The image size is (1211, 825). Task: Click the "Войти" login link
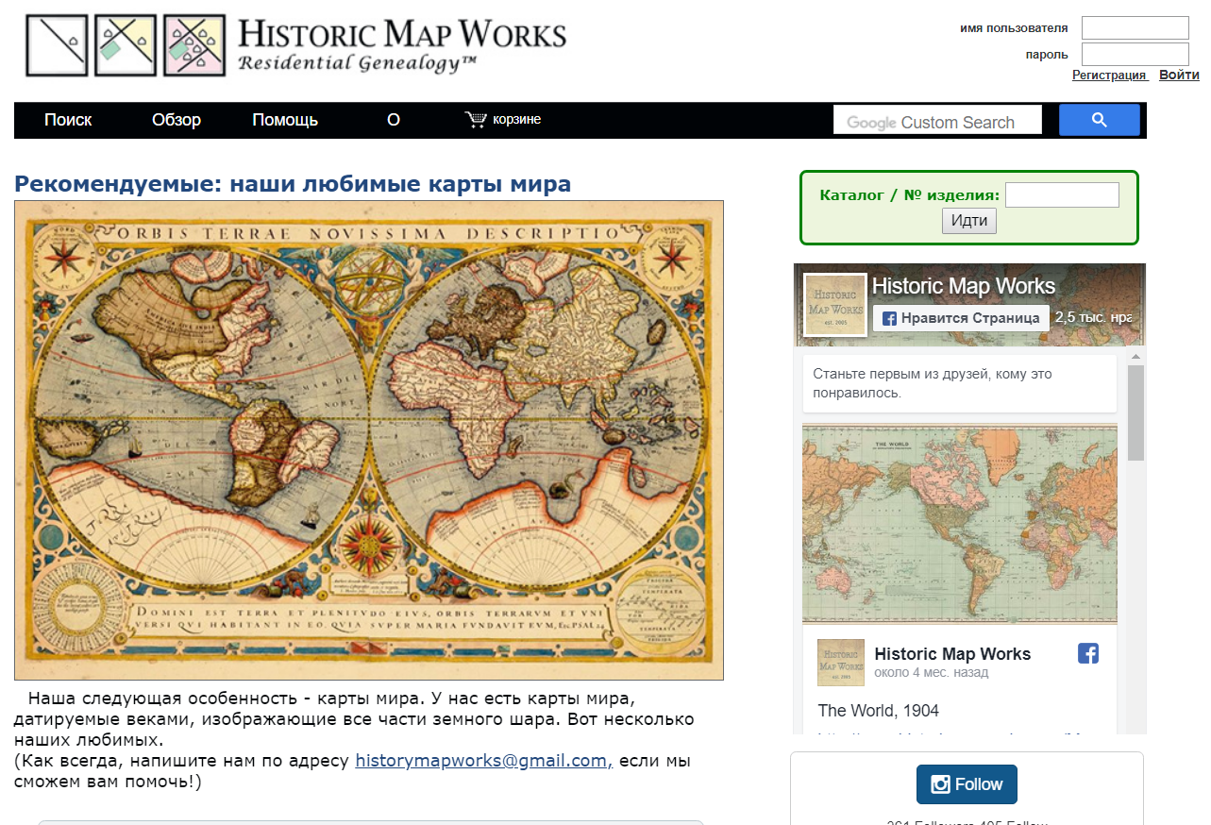pyautogui.click(x=1179, y=76)
